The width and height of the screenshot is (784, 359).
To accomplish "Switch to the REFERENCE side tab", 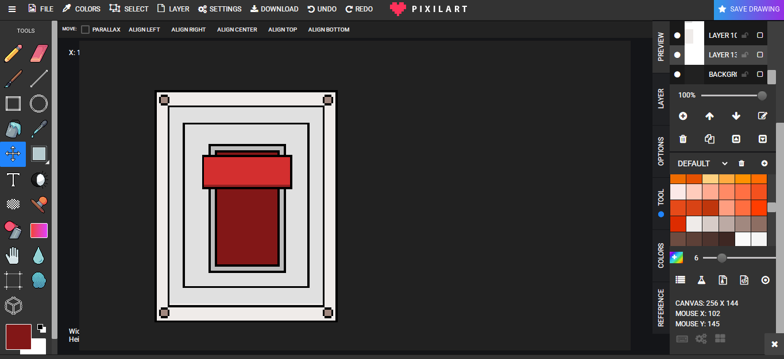I will pyautogui.click(x=661, y=308).
